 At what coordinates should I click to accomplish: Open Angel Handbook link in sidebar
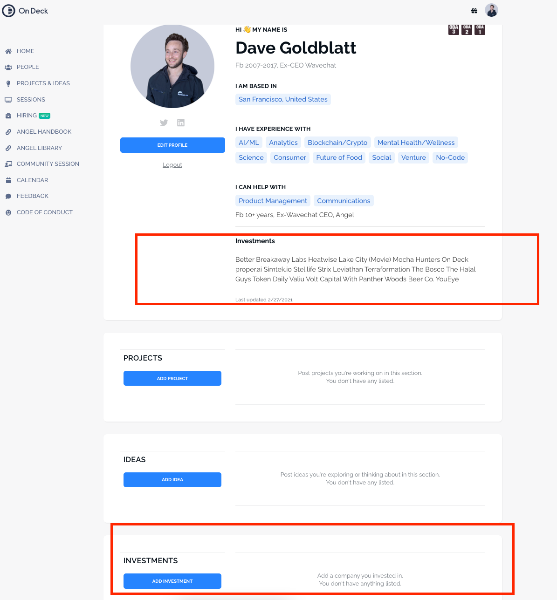pyautogui.click(x=44, y=132)
